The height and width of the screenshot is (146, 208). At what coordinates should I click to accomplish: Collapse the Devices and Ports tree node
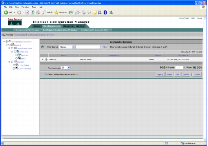pyautogui.click(x=9, y=48)
